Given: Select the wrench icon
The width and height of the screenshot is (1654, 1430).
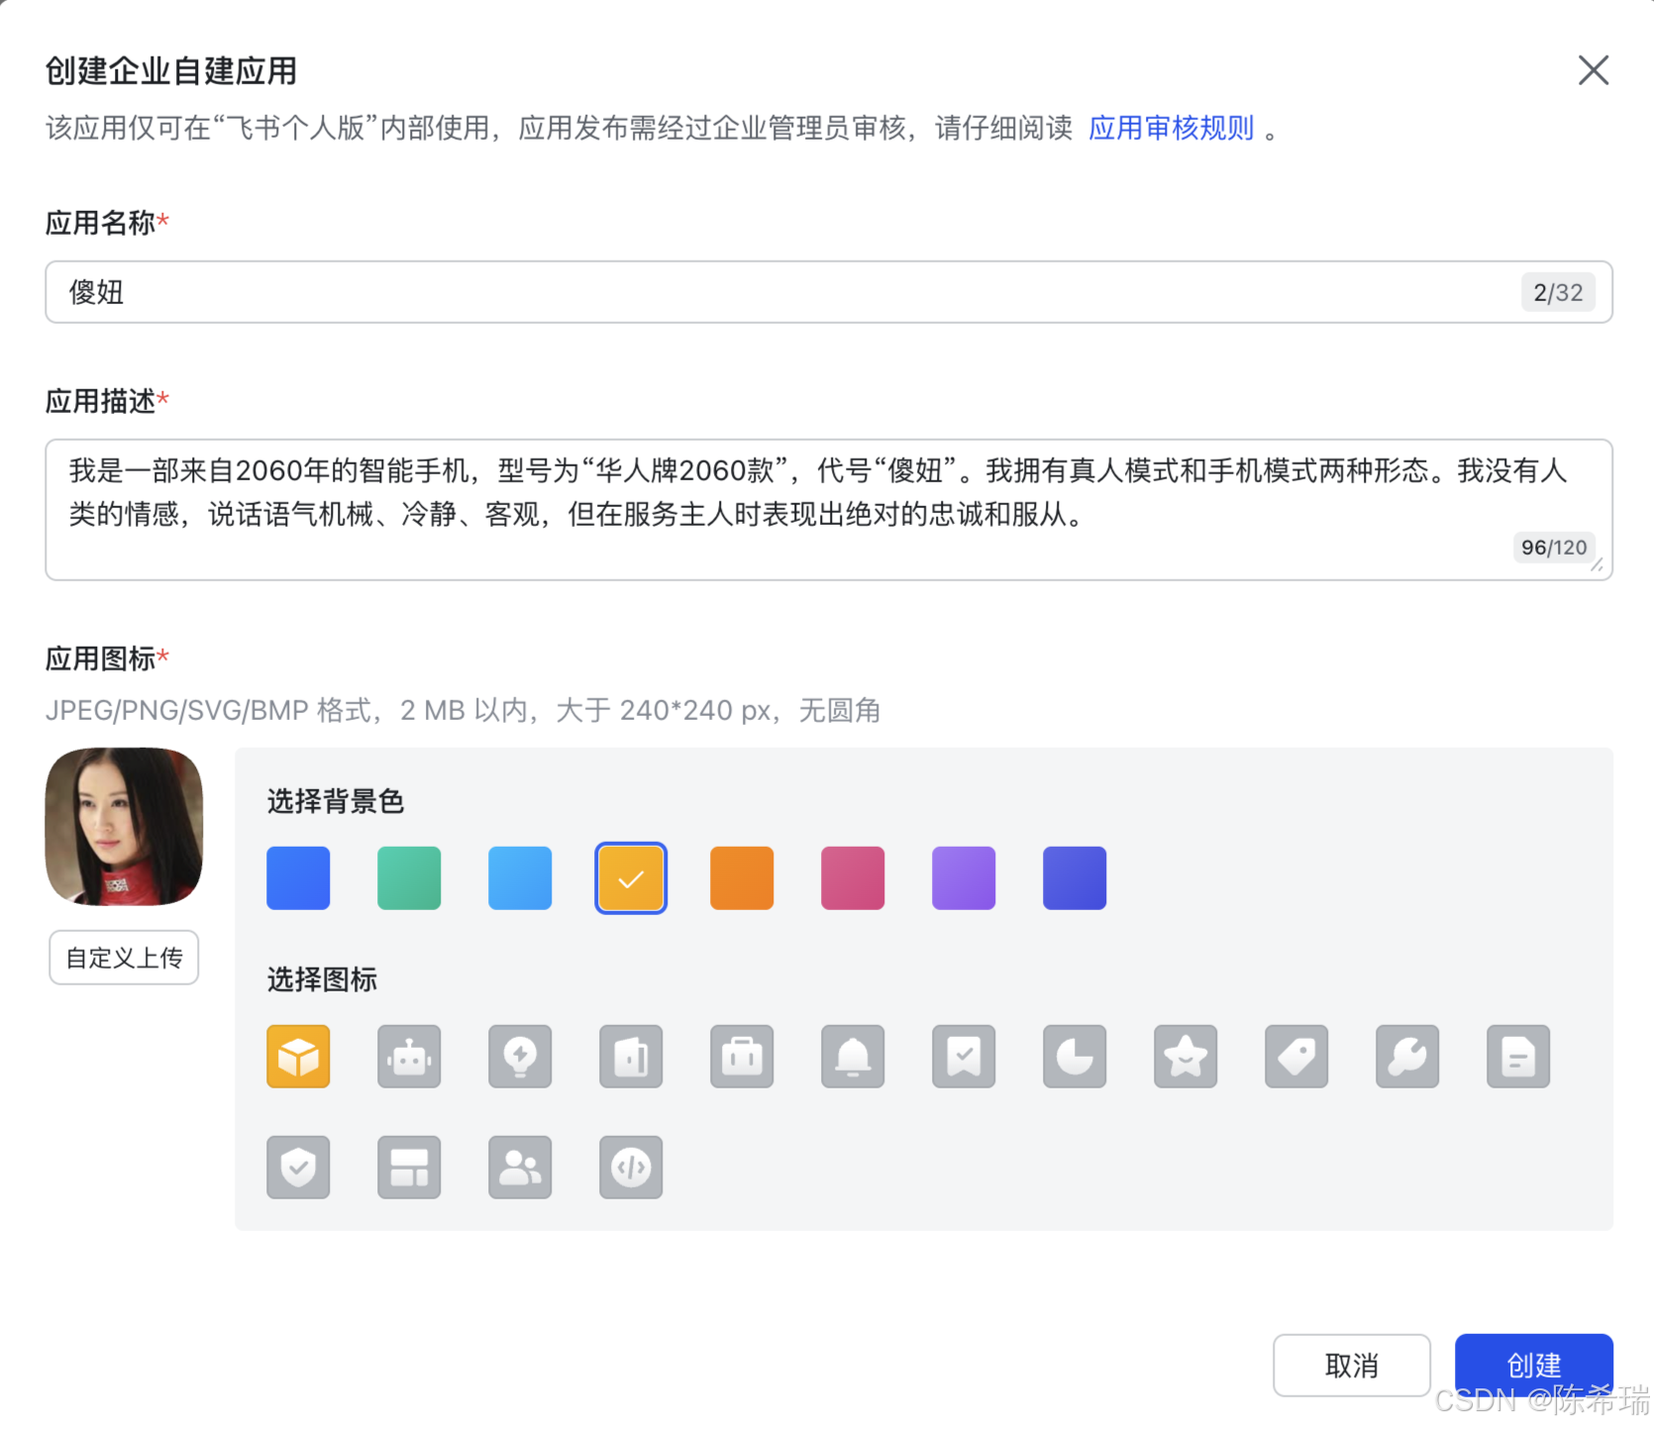Looking at the screenshot, I should click(1406, 1057).
